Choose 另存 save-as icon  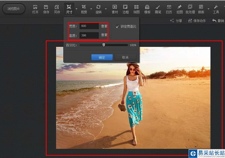pos(57,9)
